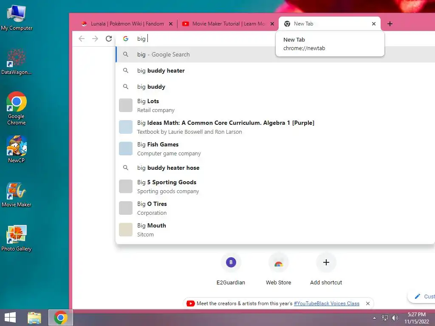
Task: Choose Big O Tires suggestion
Action: click(275, 208)
